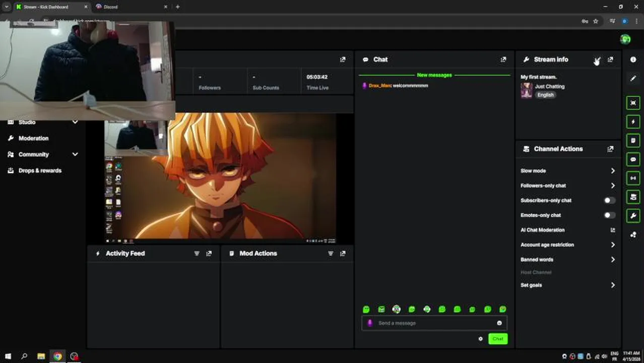Screen dimensions: 644x363
Task: Click the Followers stat label
Action: coord(210,88)
